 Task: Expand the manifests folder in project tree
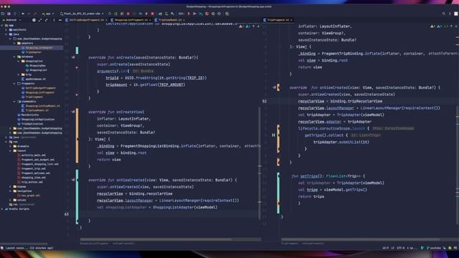point(6,30)
